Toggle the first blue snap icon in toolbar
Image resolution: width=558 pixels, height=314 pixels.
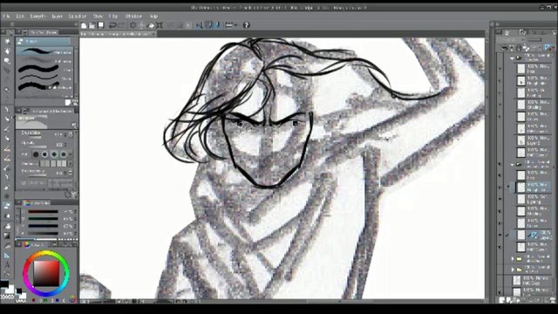200,25
